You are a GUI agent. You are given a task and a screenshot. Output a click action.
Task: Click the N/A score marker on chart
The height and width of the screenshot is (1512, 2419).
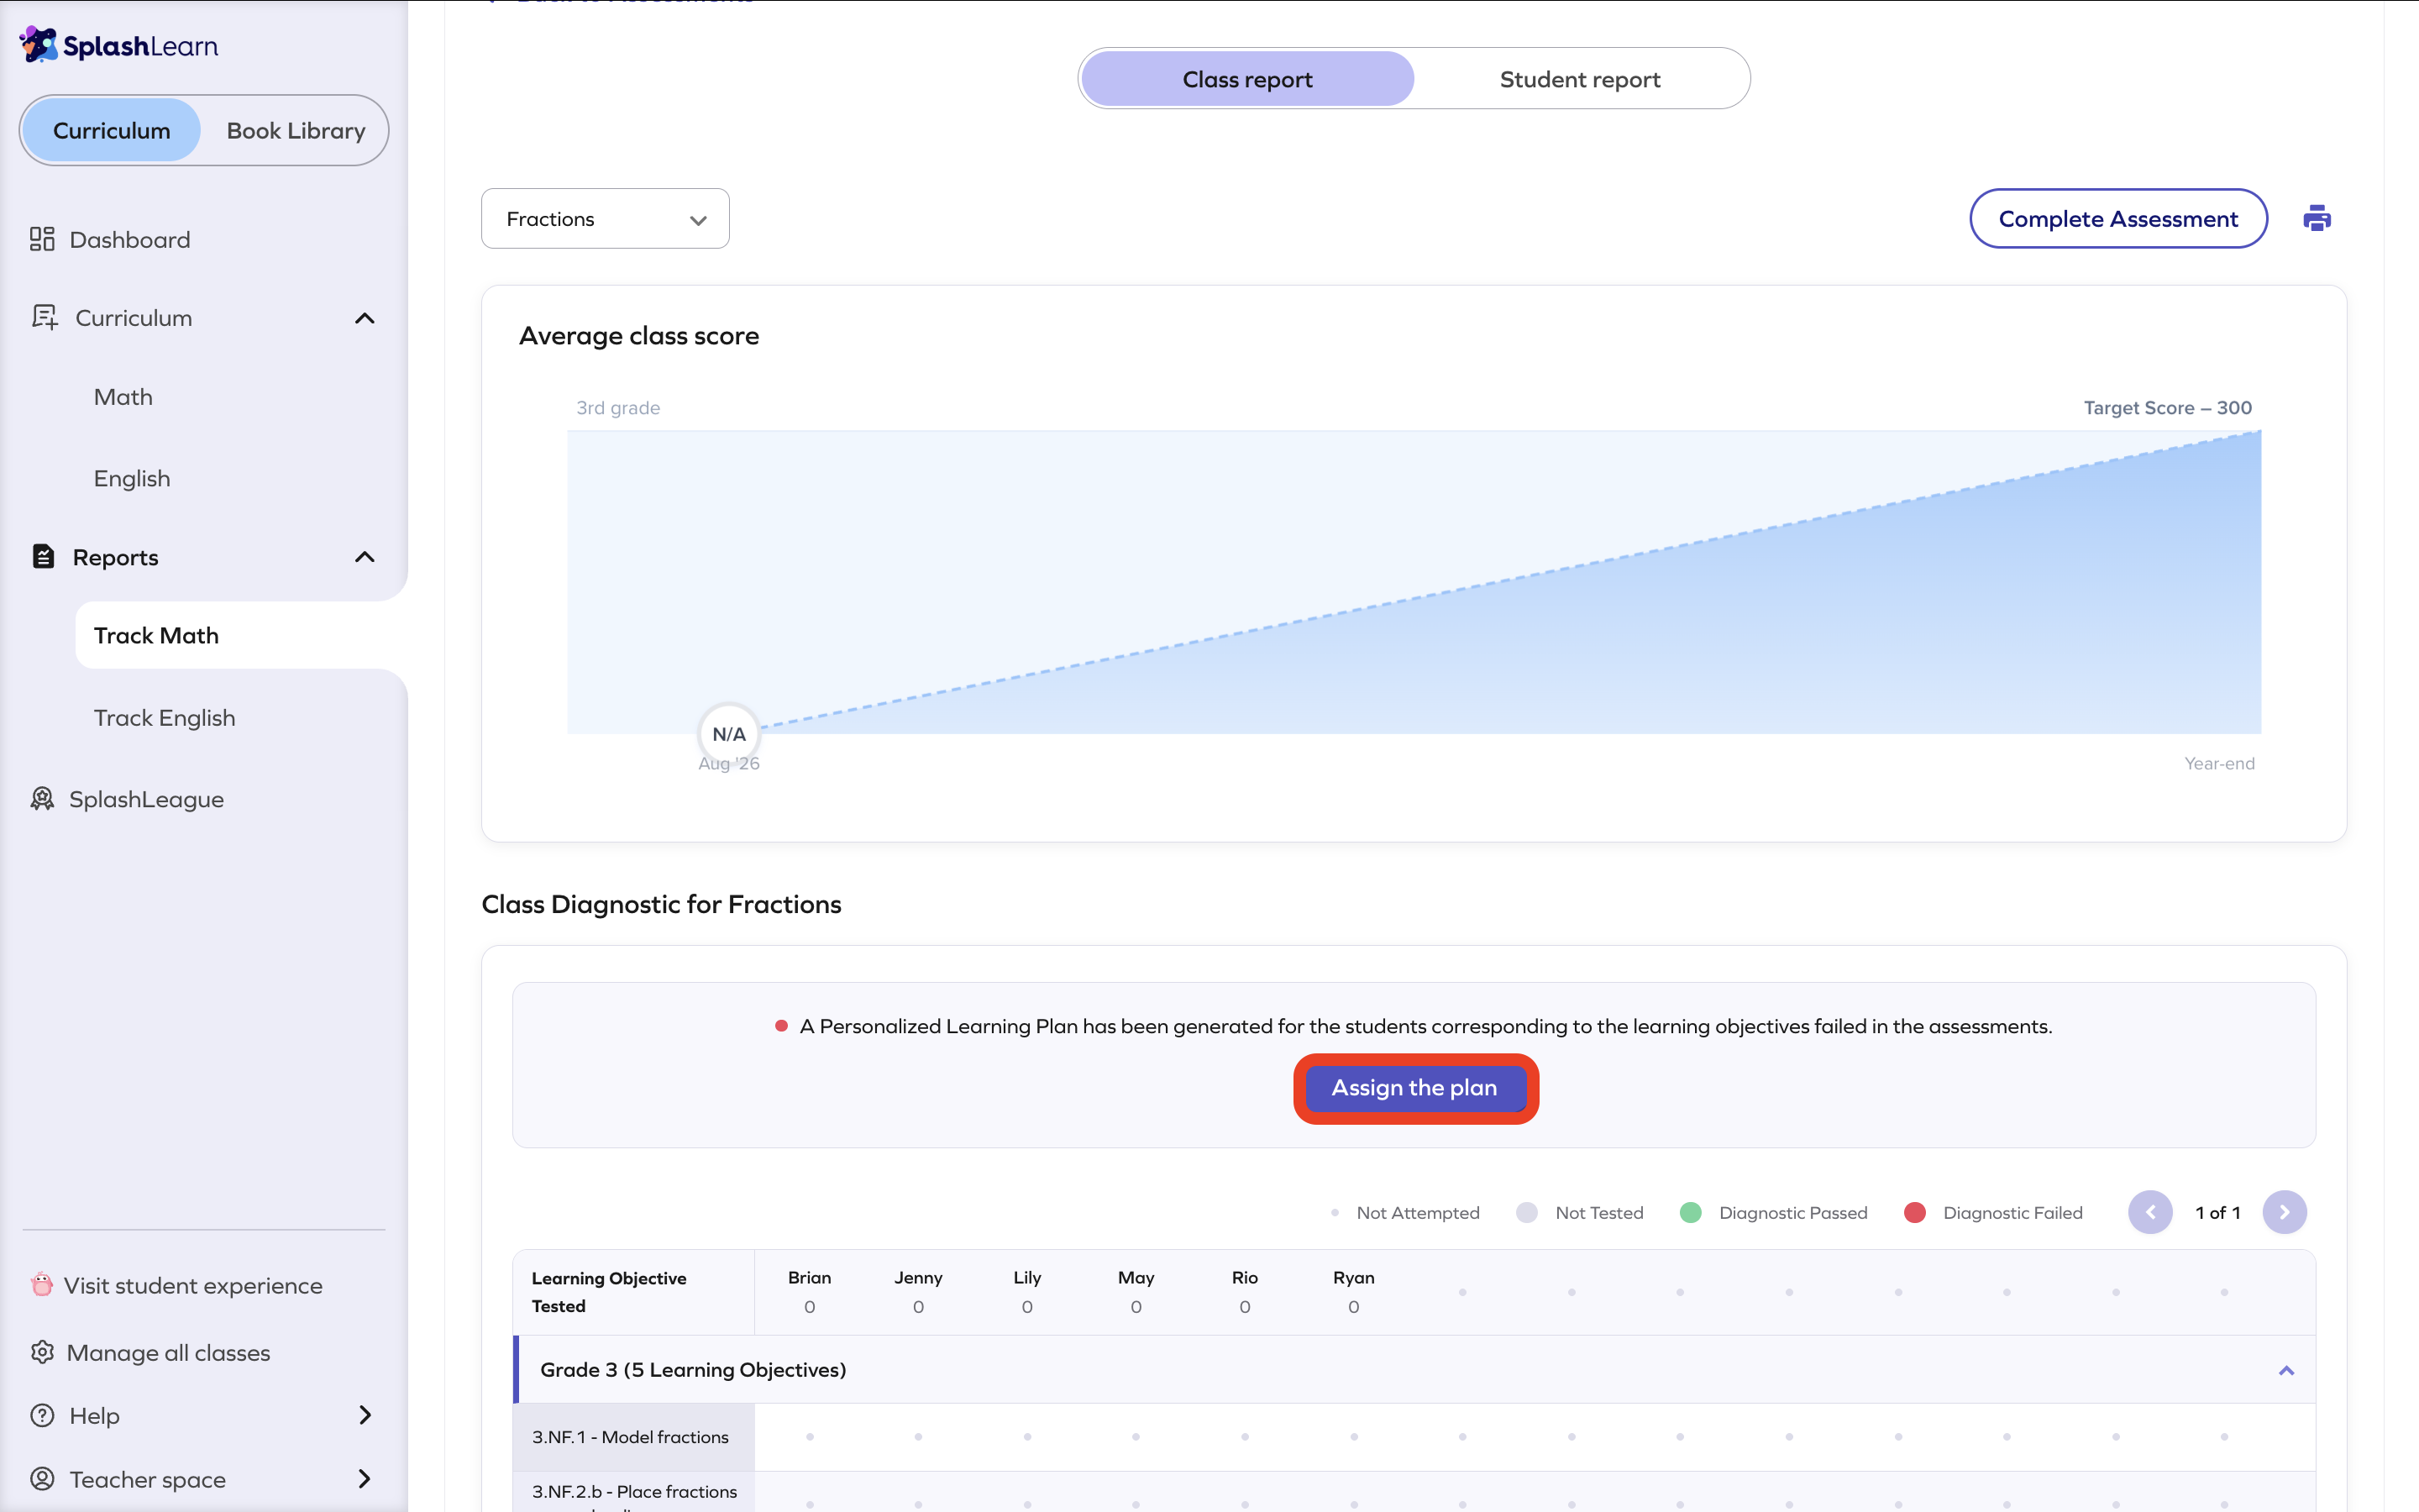(x=729, y=734)
